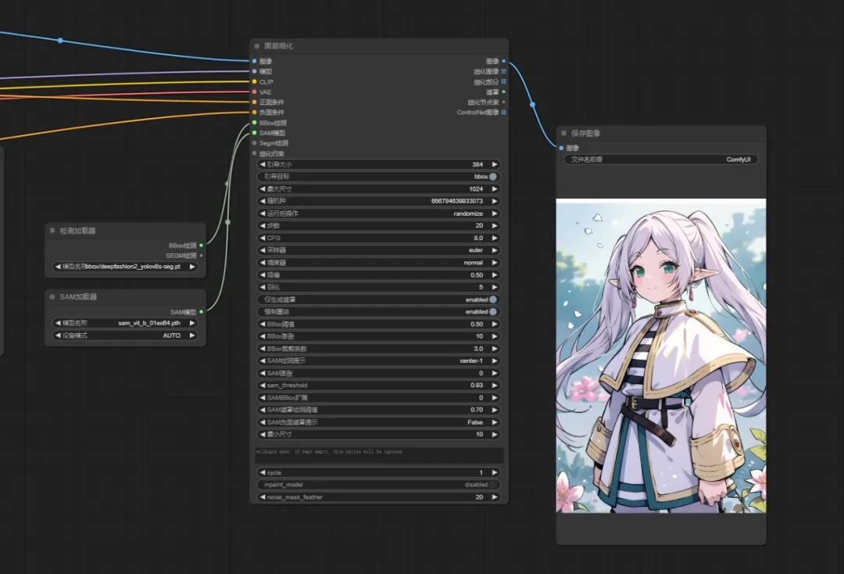
Task: Click the VAE input socket dot
Action: click(x=254, y=91)
